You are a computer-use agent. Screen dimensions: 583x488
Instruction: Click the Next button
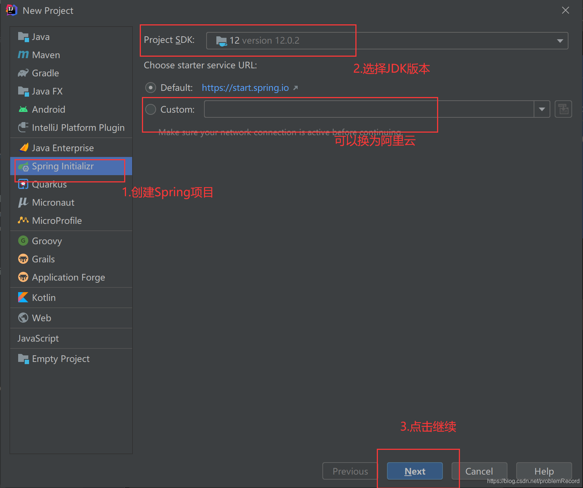click(x=415, y=471)
